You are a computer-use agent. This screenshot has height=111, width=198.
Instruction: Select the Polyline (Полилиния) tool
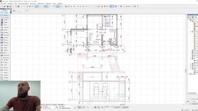click(x=5, y=78)
